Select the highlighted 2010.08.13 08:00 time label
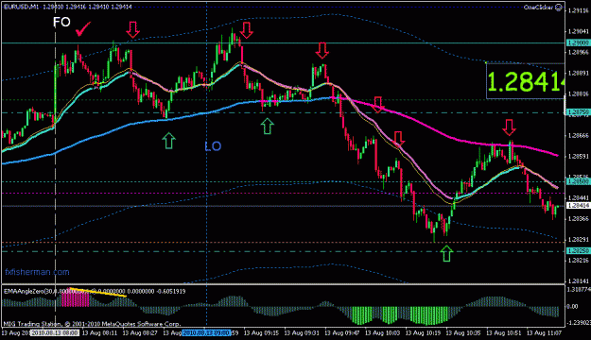This screenshot has width=591, height=340. coord(55,333)
